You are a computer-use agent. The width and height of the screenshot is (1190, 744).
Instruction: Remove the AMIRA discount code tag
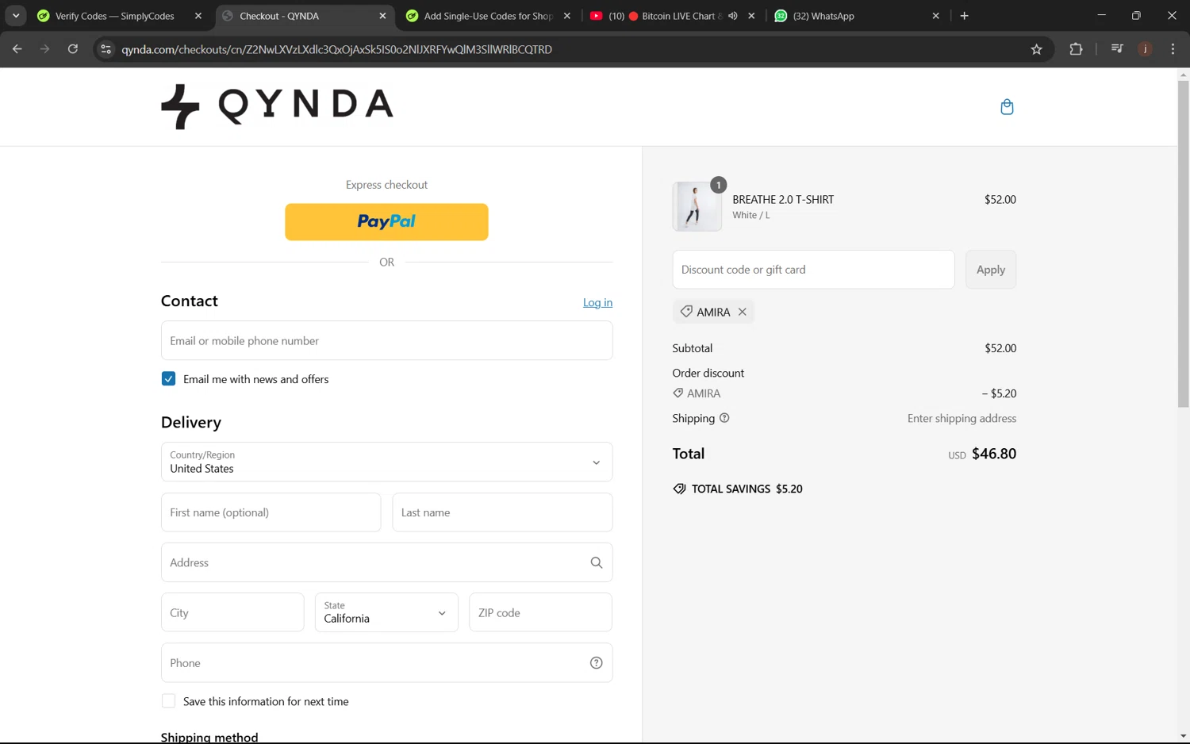tap(743, 312)
